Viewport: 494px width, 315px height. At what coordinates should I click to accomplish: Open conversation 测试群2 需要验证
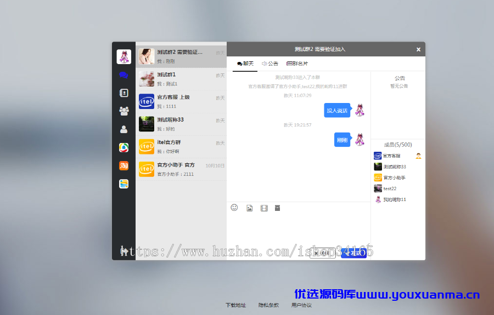pos(181,56)
